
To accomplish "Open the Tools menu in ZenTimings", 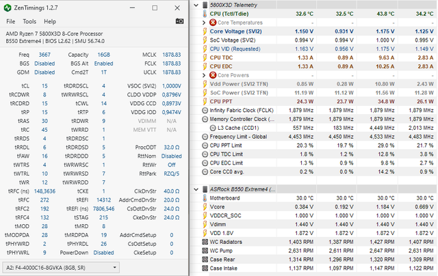I will click(29, 21).
